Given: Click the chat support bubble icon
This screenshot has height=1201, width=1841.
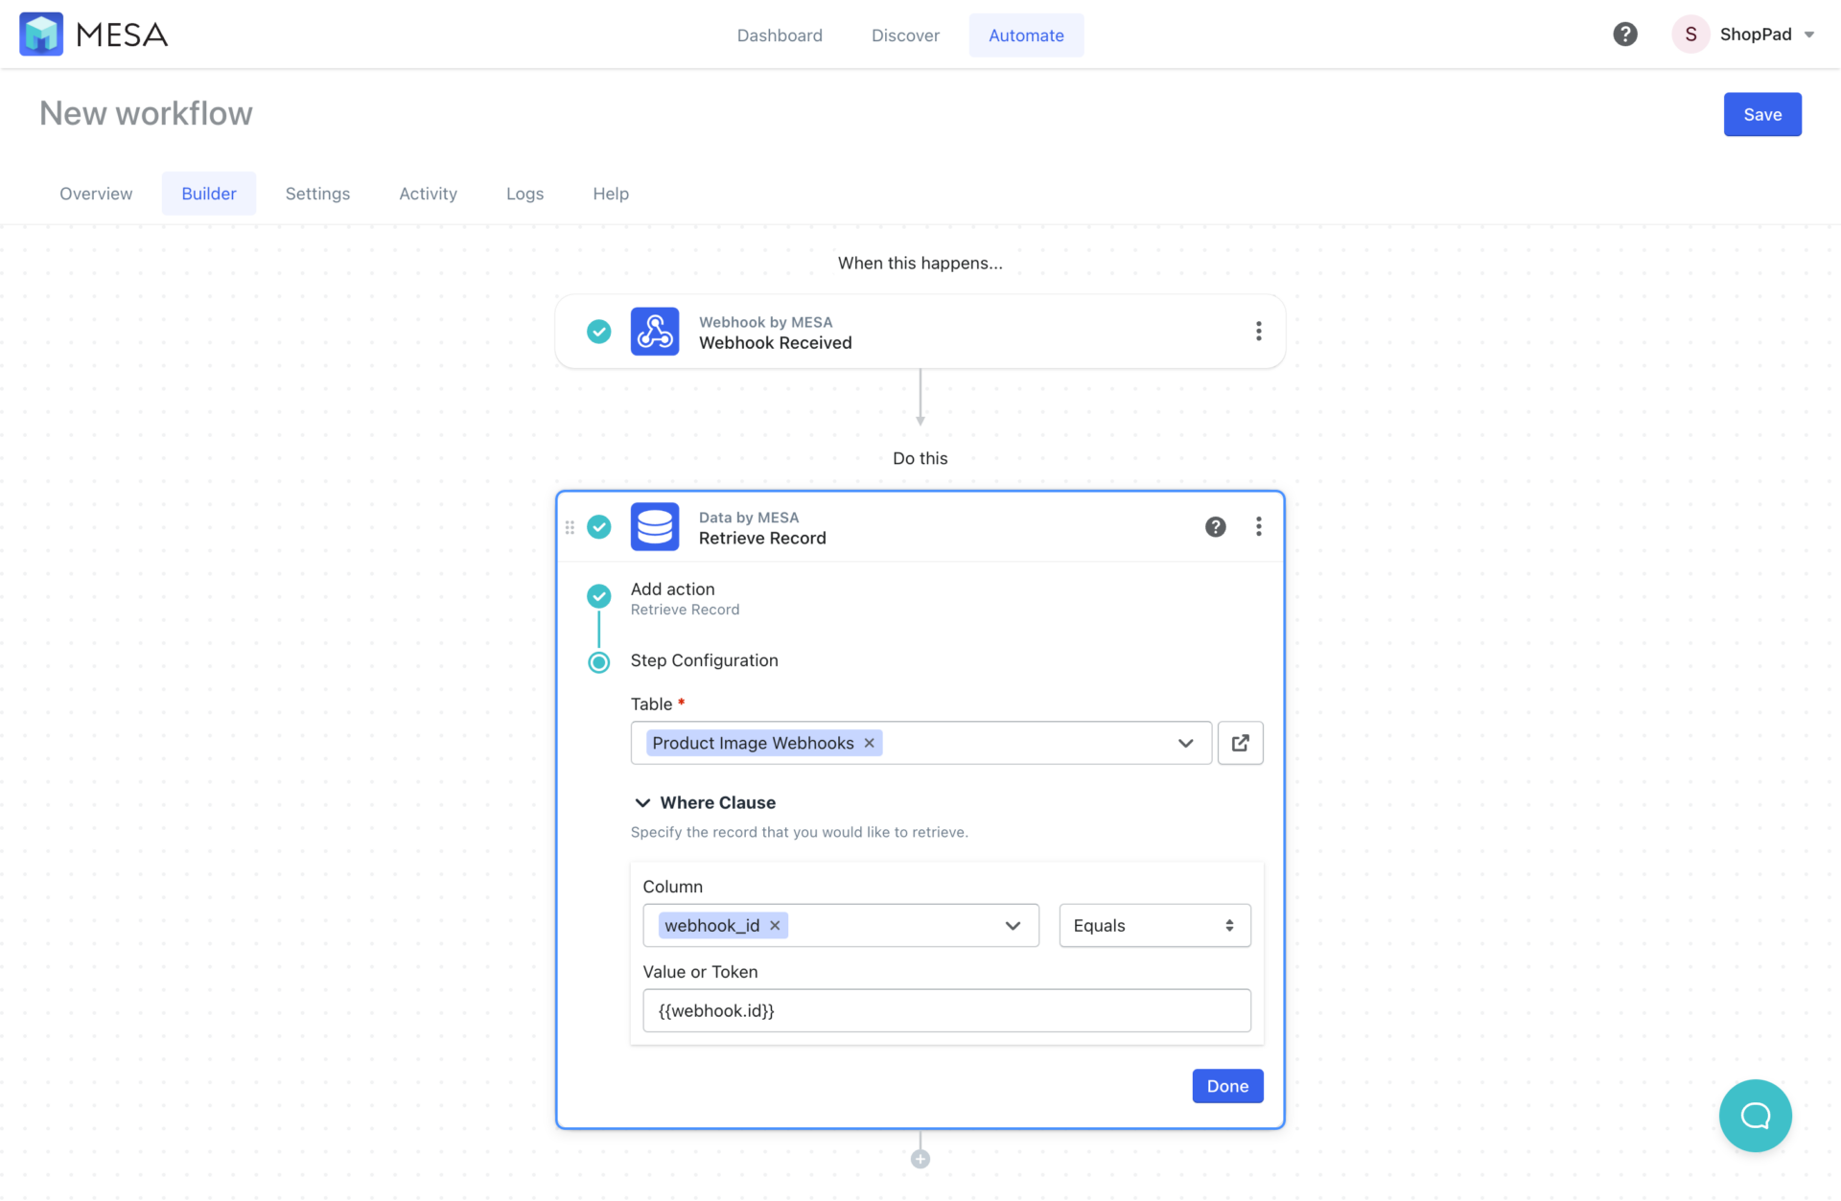Looking at the screenshot, I should click(x=1756, y=1116).
